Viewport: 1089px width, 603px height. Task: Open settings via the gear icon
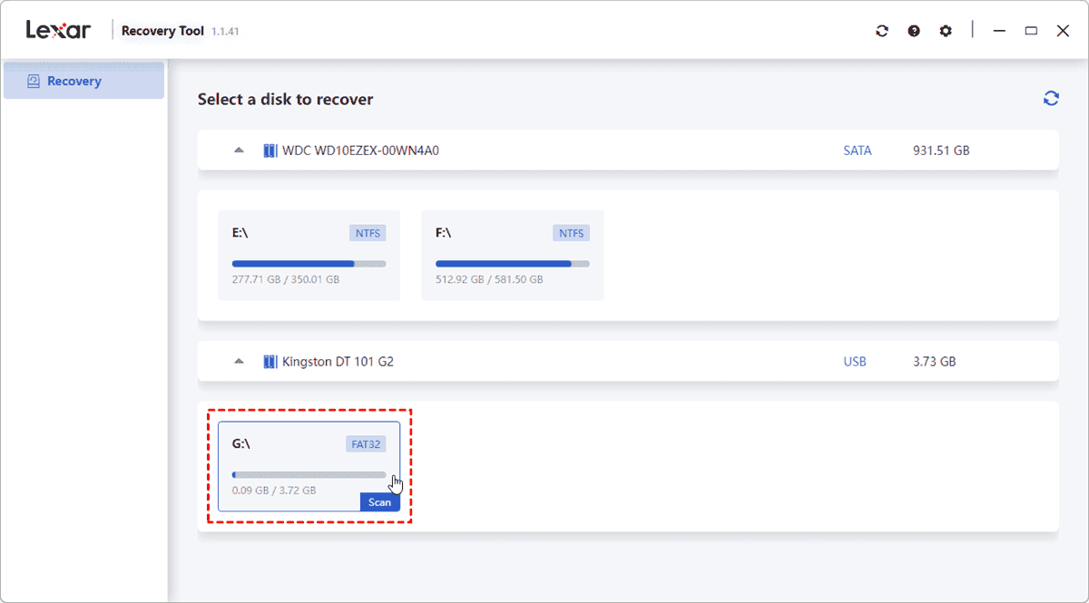click(946, 31)
